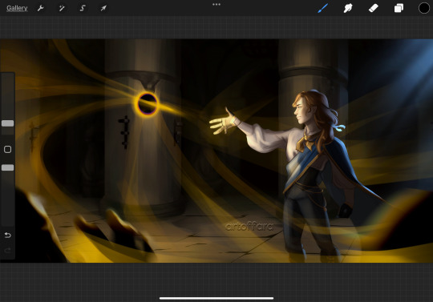This screenshot has height=302, width=433.
Task: Tap the Modify square button on sidebar
Action: click(8, 149)
